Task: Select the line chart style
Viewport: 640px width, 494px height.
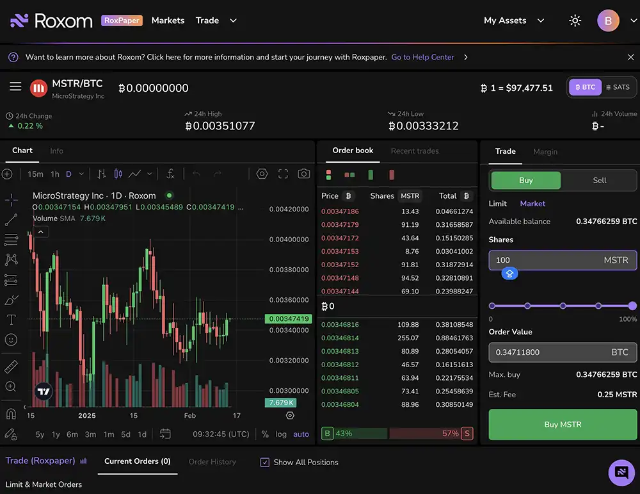Action: point(134,174)
